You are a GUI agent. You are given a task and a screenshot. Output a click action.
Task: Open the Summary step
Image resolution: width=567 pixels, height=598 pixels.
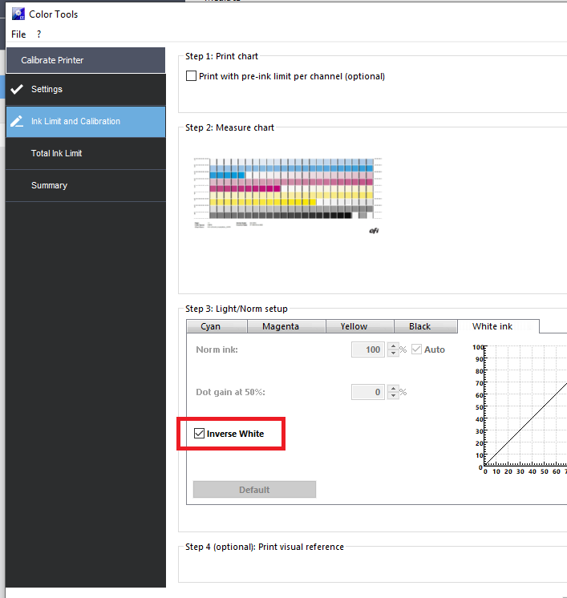point(86,185)
